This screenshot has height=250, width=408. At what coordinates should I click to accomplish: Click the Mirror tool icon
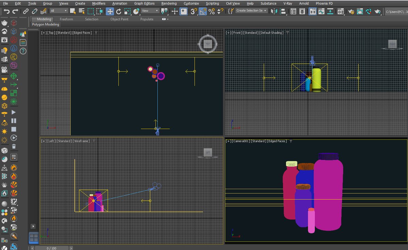click(x=274, y=11)
